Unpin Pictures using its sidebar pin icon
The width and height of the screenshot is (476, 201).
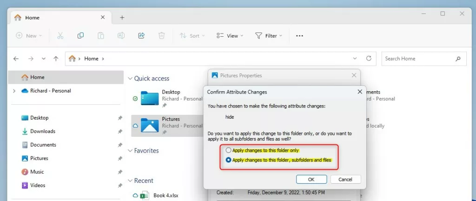pyautogui.click(x=120, y=158)
